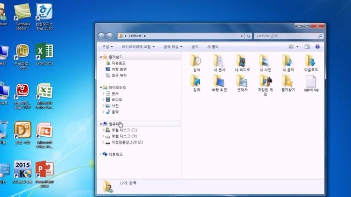Select the 링크 folder
The height and width of the screenshot is (197, 351).
(x=196, y=83)
